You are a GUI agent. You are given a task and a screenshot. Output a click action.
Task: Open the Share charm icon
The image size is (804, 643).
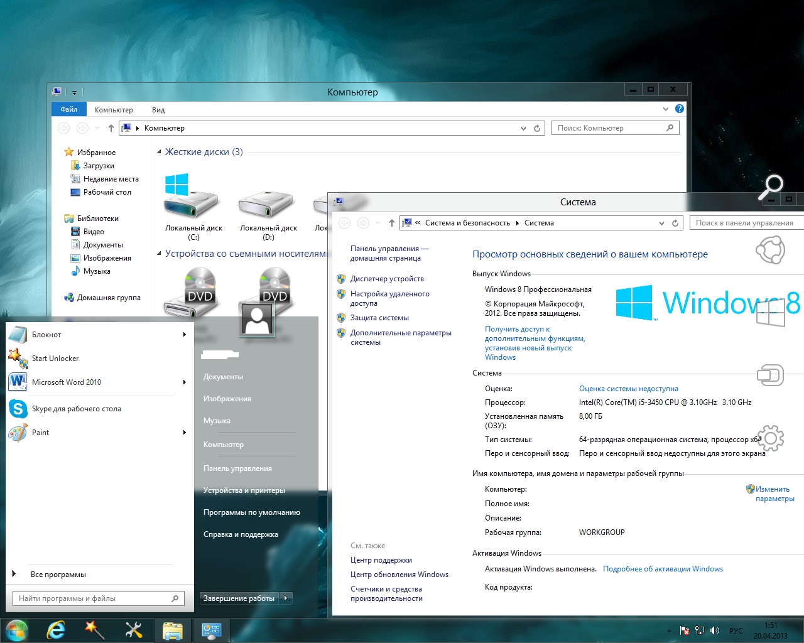[770, 250]
